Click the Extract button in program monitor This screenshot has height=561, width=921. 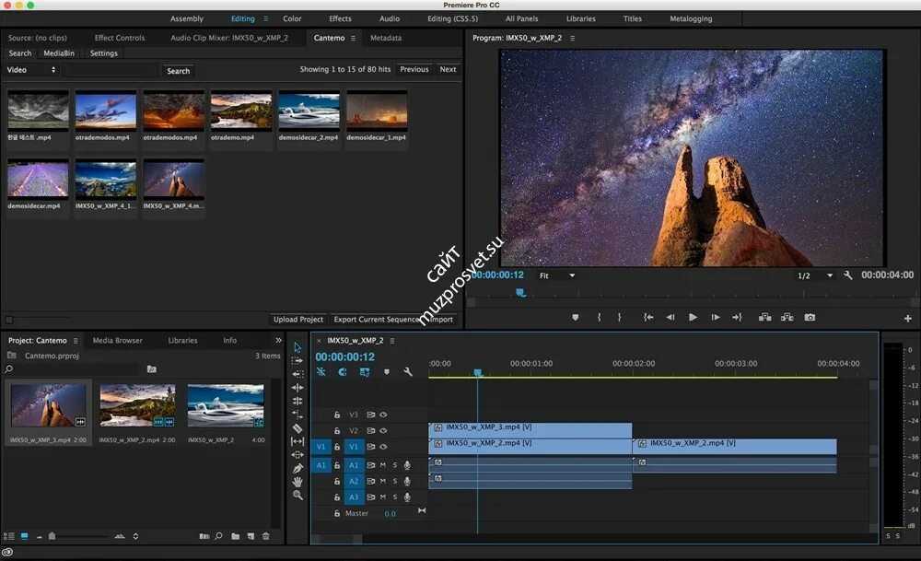point(787,317)
